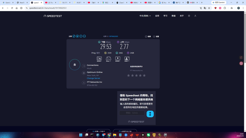Open the account profile icon in header
This screenshot has height=138, width=246.
click(195, 16)
